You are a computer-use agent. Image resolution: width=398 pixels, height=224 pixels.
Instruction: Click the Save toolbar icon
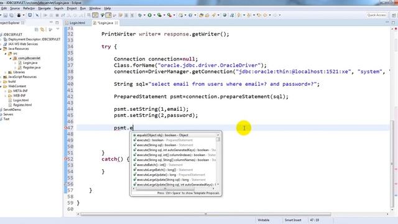[x=6, y=15]
